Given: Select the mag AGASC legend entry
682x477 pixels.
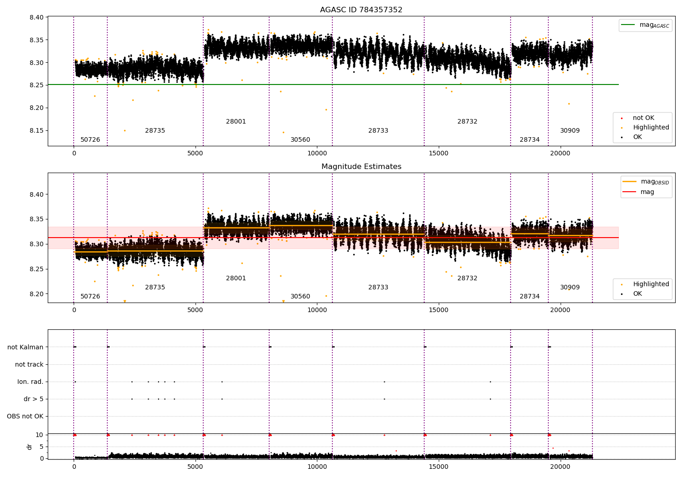Looking at the screenshot, I should (645, 25).
